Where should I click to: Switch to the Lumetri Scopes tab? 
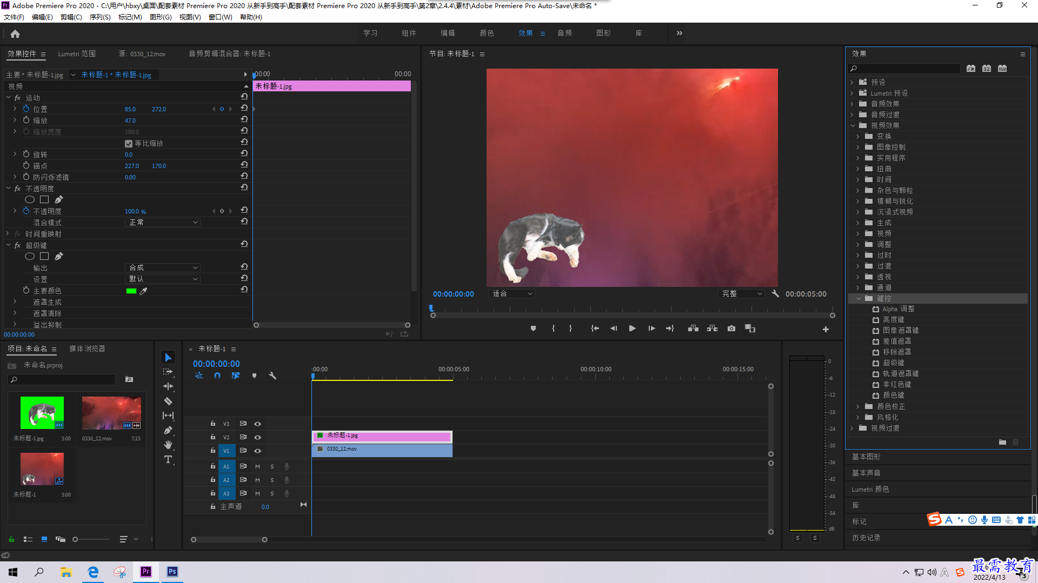(x=77, y=53)
